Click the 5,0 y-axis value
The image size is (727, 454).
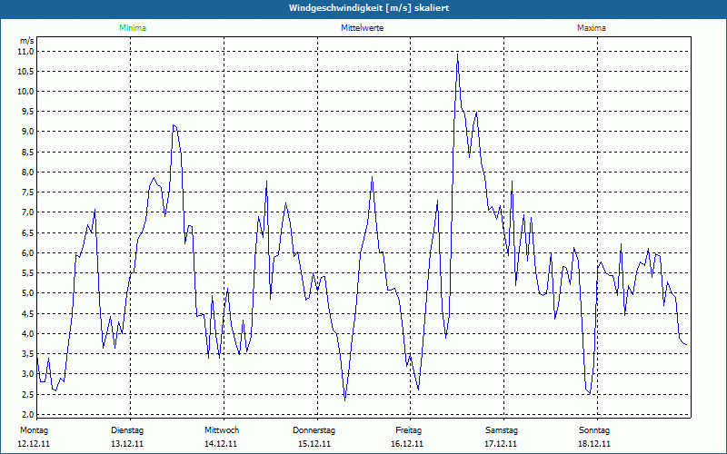tap(27, 293)
